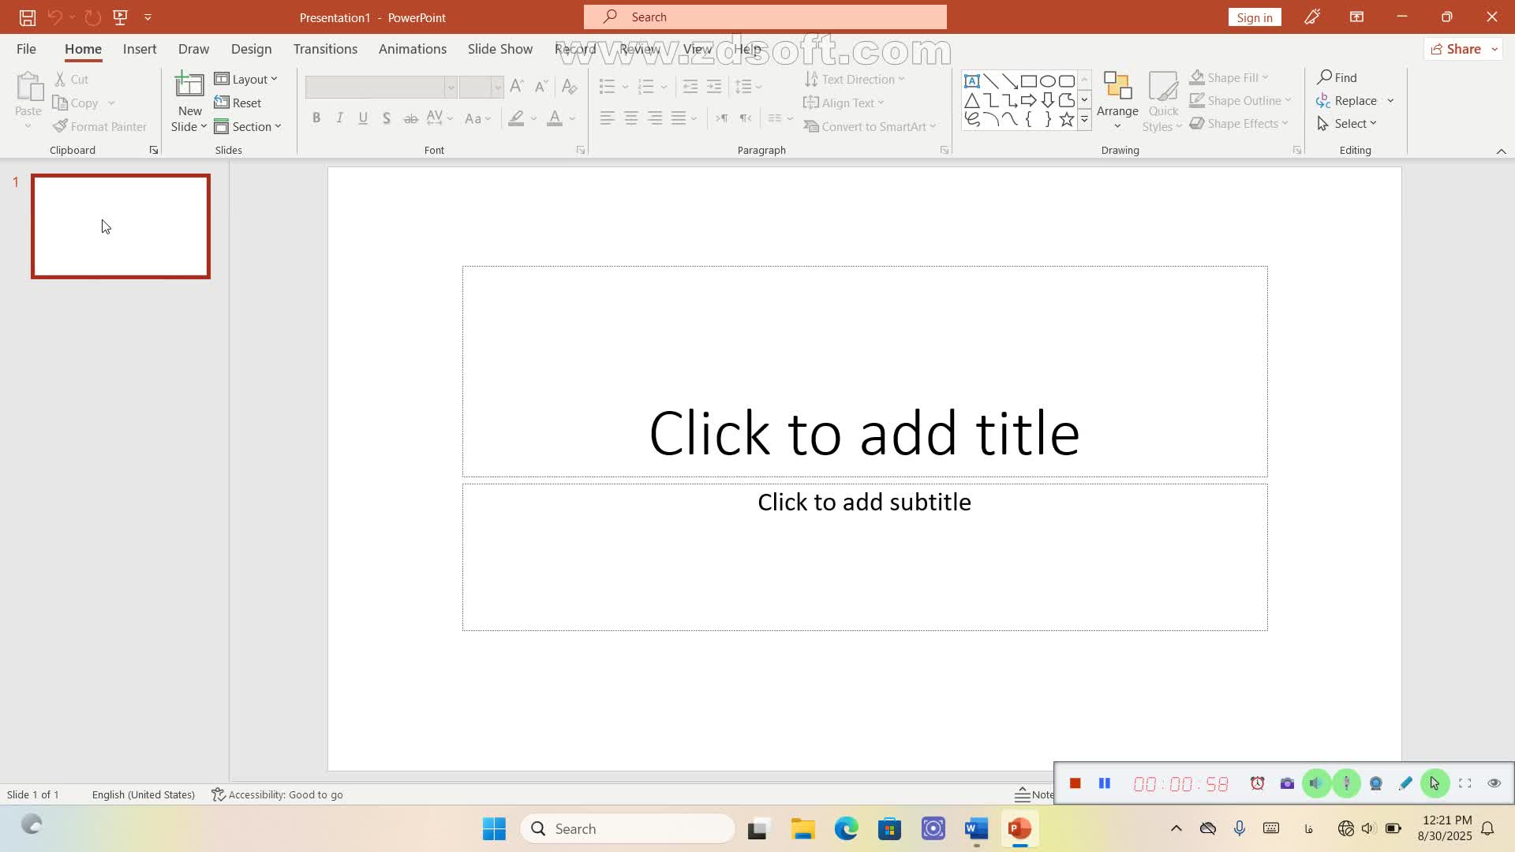Click the Save icon in title bar
1515x852 pixels.
(27, 17)
